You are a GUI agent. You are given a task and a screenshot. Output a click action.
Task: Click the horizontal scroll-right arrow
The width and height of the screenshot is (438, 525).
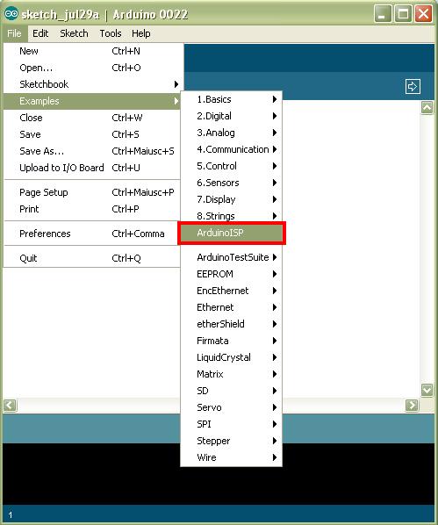(412, 405)
